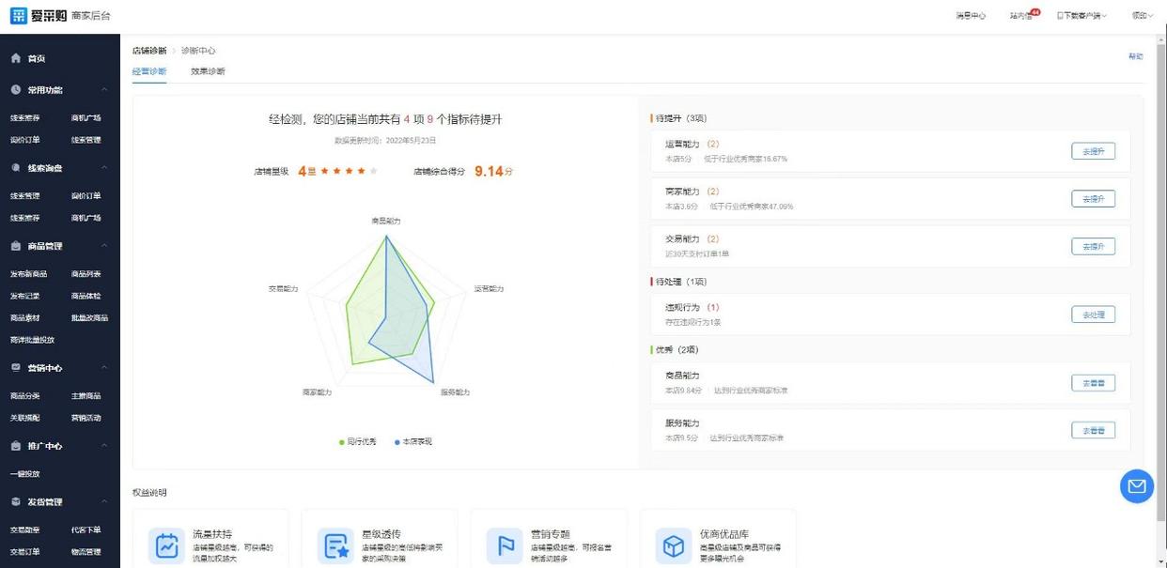Toggle 本店表现 legend series on chart
The image size is (1167, 568).
[x=413, y=441]
